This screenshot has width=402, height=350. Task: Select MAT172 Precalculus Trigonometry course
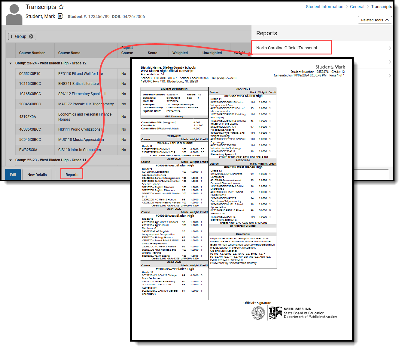pyautogui.click(x=86, y=104)
